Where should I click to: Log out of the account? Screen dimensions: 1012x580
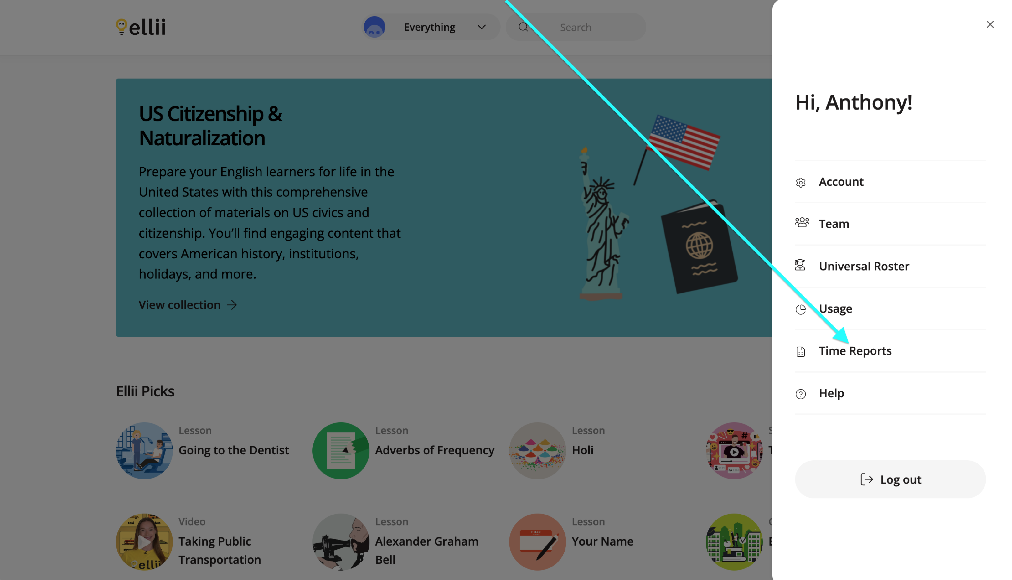point(891,479)
